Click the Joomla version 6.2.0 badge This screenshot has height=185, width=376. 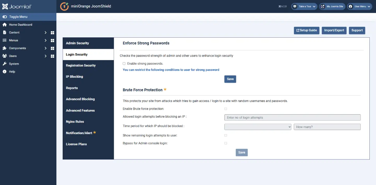[283, 7]
